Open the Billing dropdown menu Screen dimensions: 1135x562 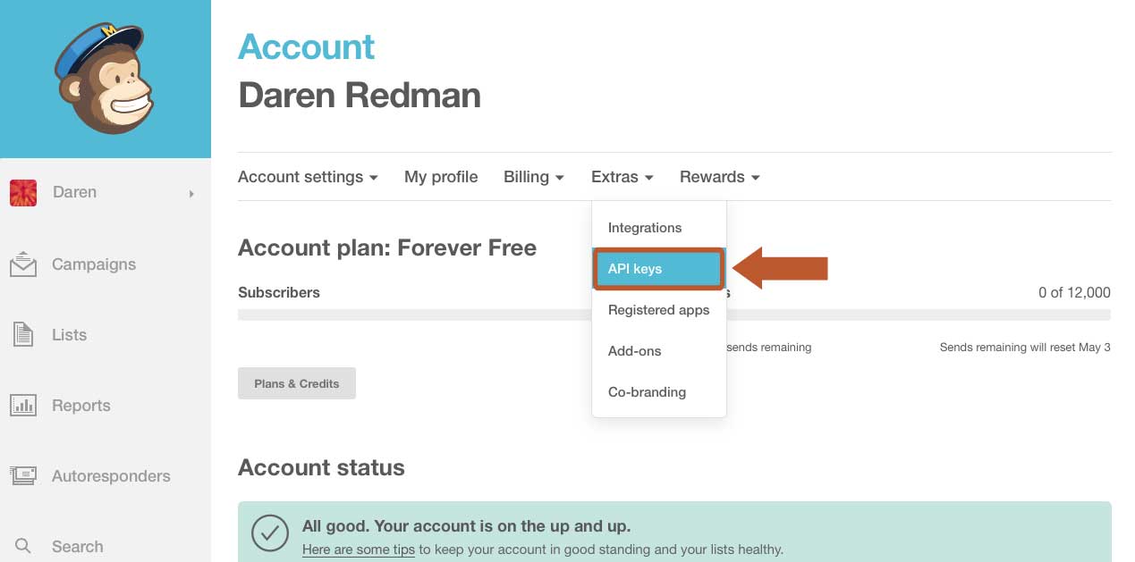[x=533, y=177]
